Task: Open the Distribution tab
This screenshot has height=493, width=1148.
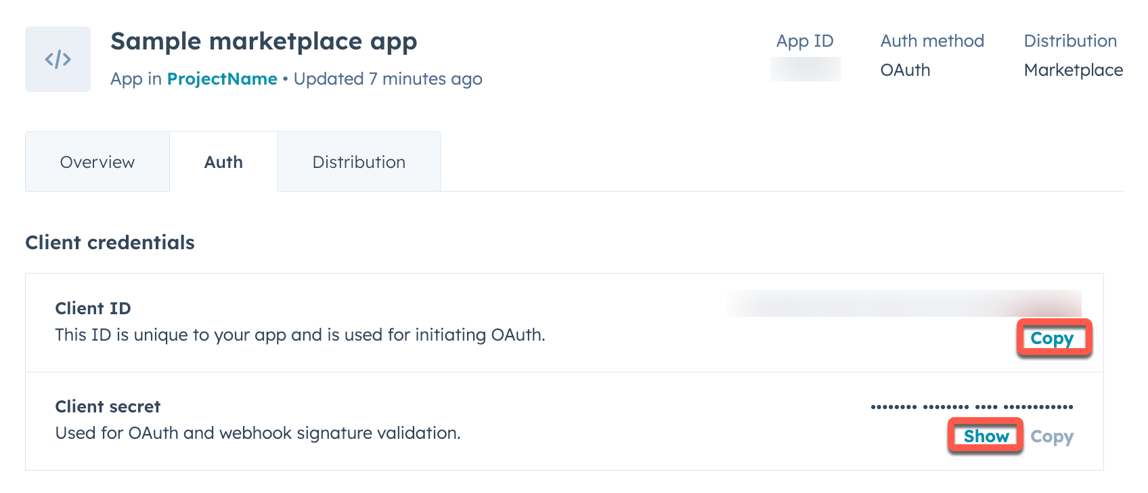Action: (x=359, y=162)
